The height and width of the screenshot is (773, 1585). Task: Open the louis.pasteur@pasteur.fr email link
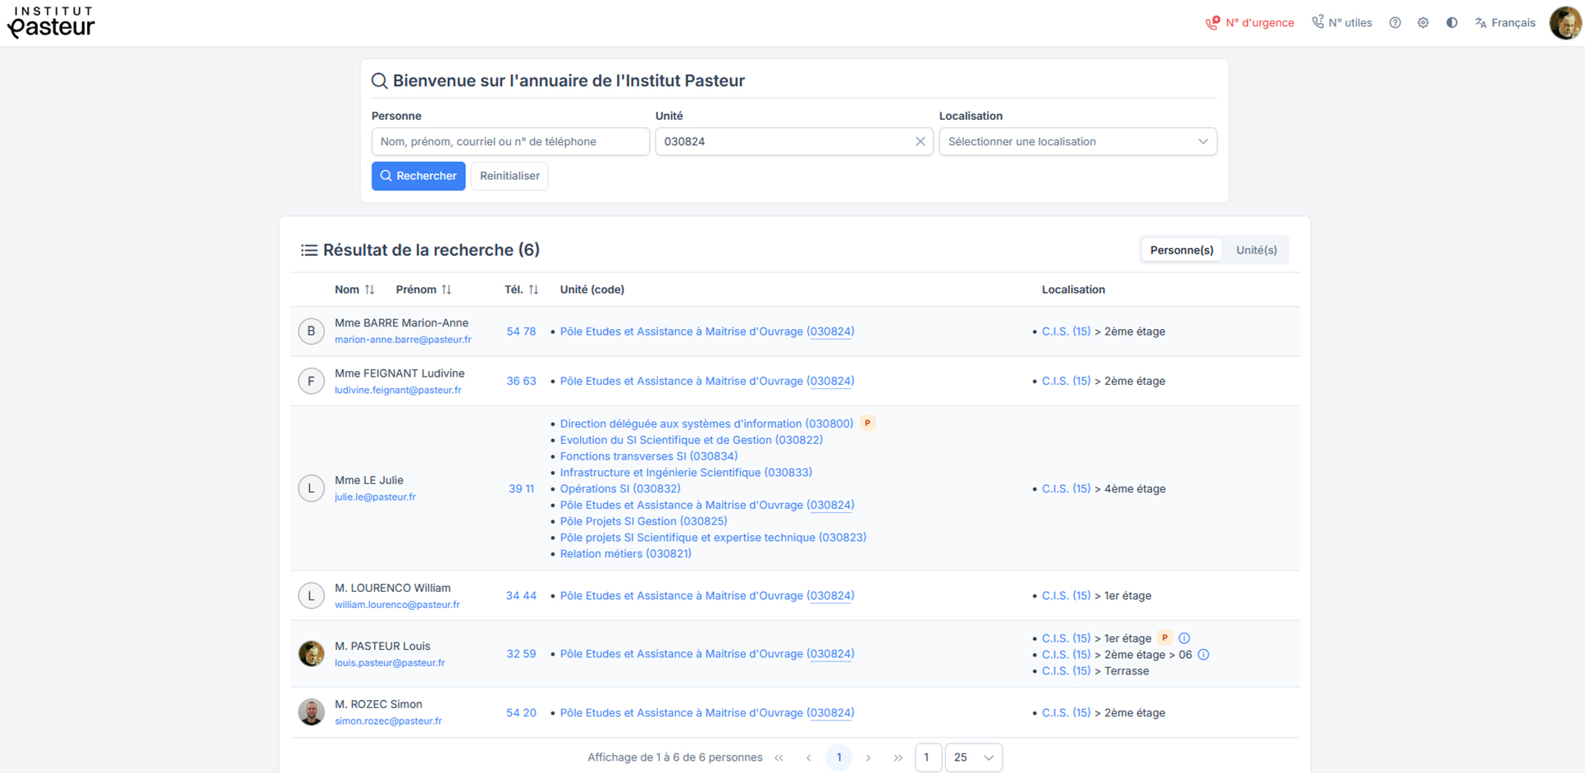(x=390, y=663)
